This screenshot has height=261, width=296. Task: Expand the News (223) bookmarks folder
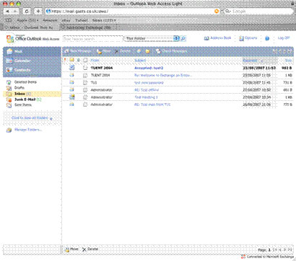coord(104,20)
